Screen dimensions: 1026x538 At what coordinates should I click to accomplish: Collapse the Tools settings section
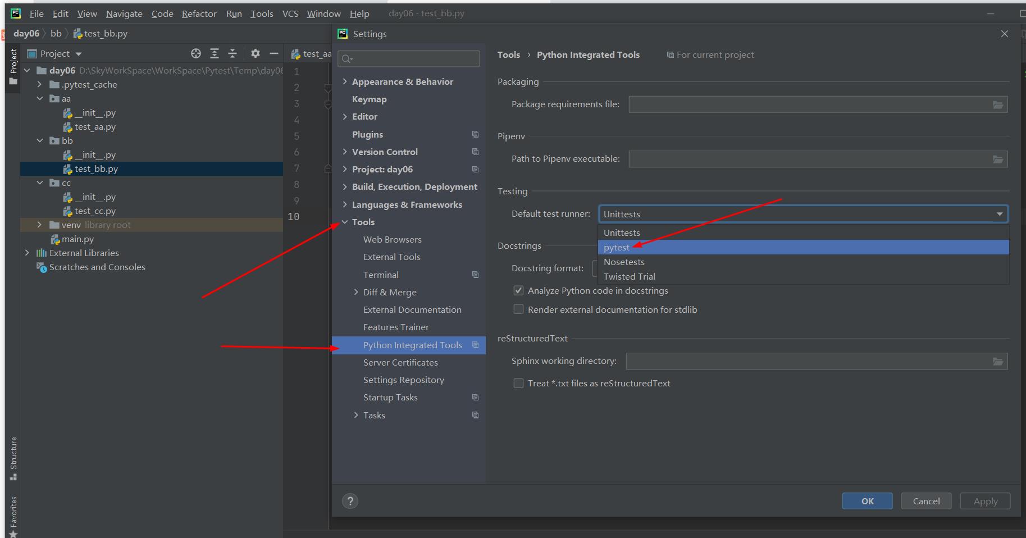tap(345, 222)
